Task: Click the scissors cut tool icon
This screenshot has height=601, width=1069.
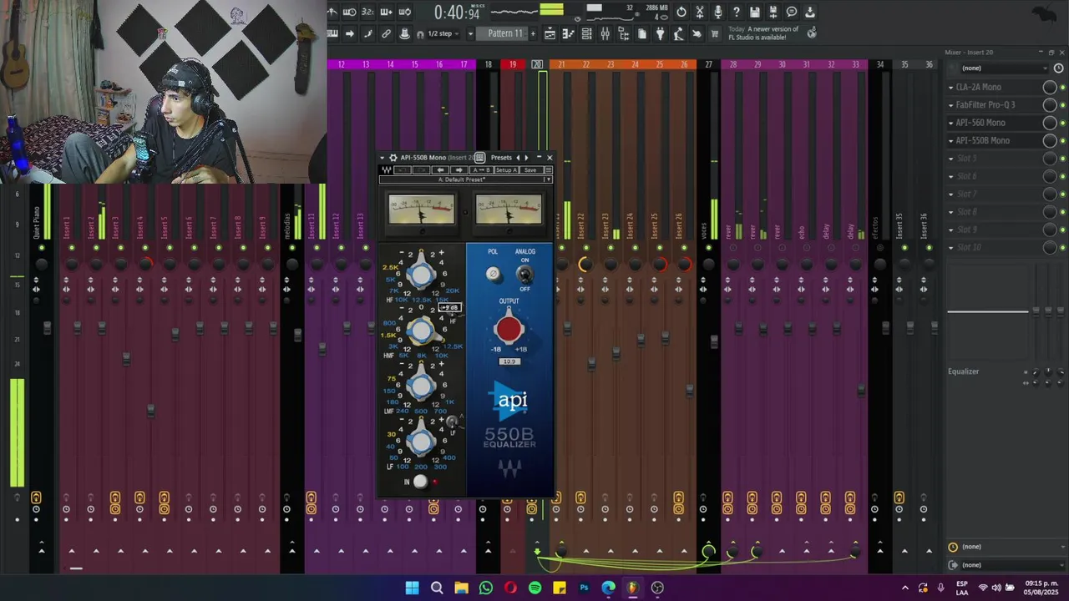Action: click(x=700, y=12)
